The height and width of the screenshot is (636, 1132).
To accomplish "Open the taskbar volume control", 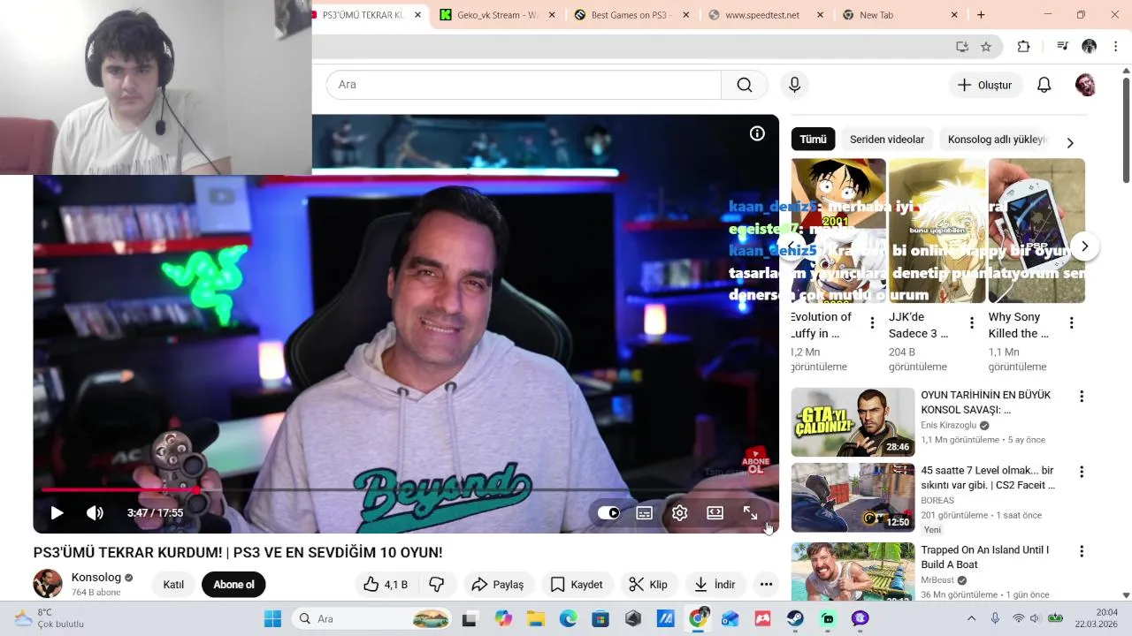I will (x=1035, y=618).
